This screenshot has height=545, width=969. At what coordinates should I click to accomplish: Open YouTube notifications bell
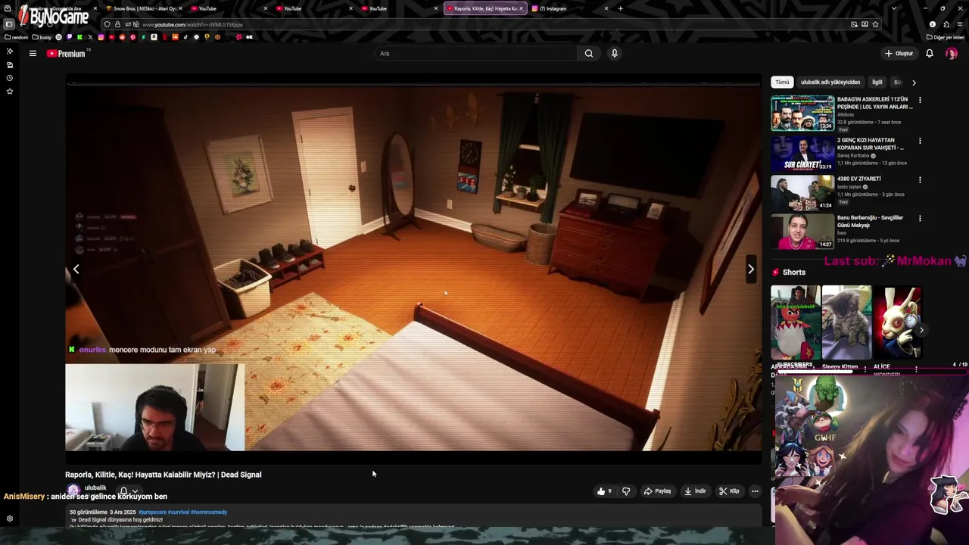(x=930, y=53)
